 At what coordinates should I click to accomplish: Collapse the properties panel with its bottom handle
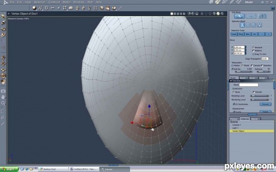[253, 114]
